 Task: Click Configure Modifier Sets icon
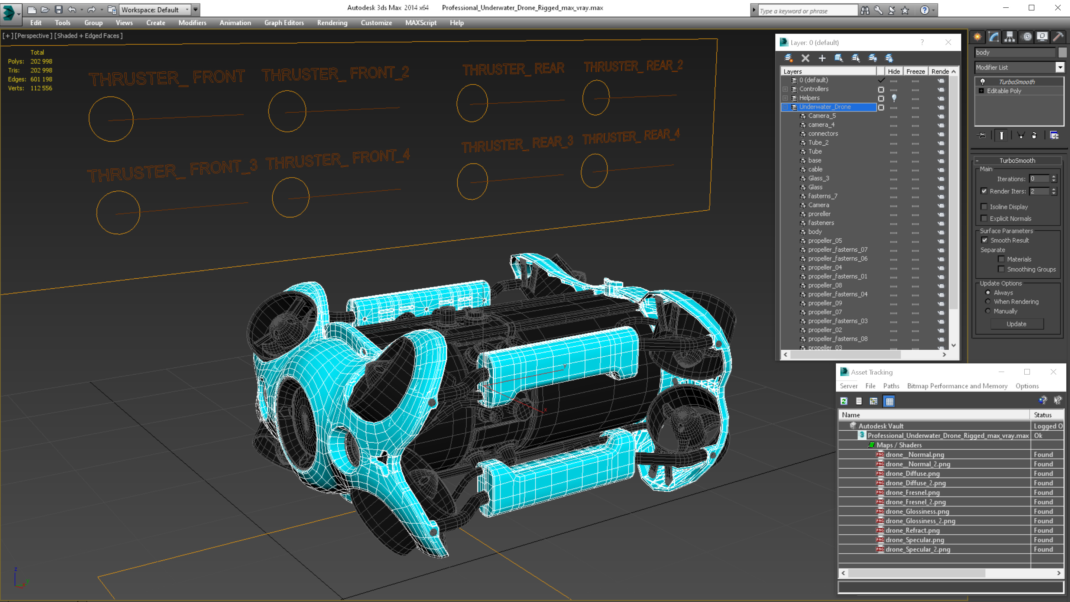pos(1054,135)
